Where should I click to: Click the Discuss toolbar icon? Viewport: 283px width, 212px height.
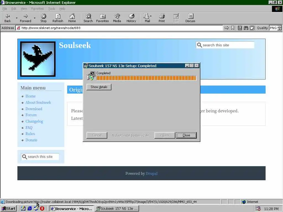[x=190, y=18]
